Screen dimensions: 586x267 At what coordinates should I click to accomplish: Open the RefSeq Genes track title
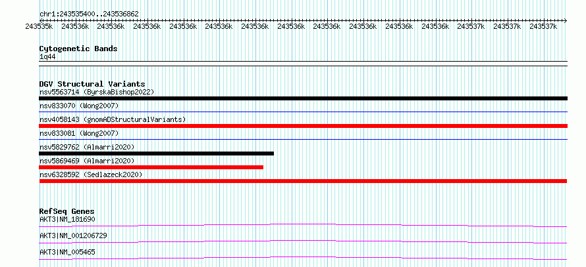tap(67, 211)
